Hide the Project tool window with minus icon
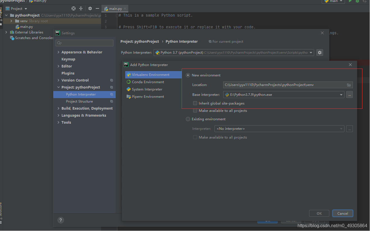This screenshot has height=231, width=370. (x=97, y=9)
